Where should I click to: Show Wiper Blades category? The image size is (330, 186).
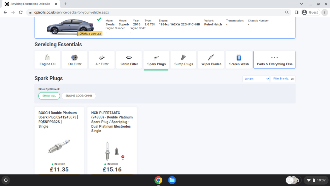click(211, 59)
